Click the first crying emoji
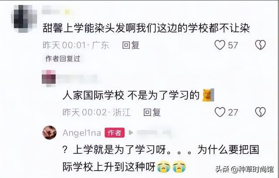The image size is (279, 178). point(164,167)
